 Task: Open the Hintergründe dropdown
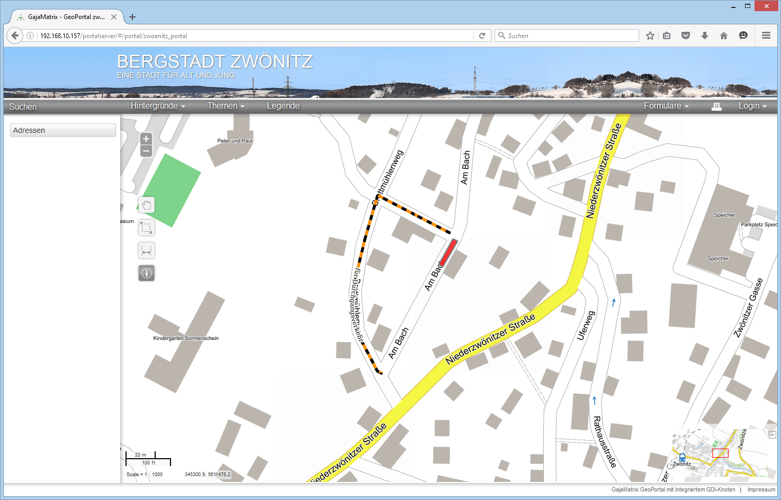pyautogui.click(x=158, y=106)
